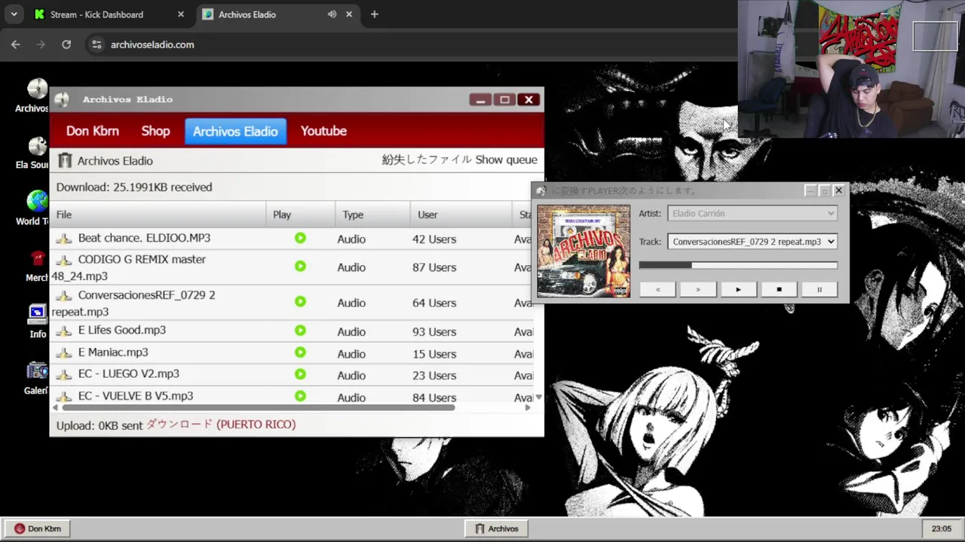
Task: Play E Maniac.mp3 track
Action: click(300, 352)
